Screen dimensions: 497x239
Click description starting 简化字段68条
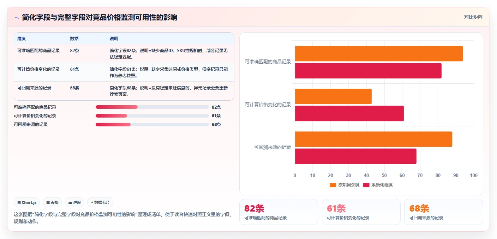[169, 91]
